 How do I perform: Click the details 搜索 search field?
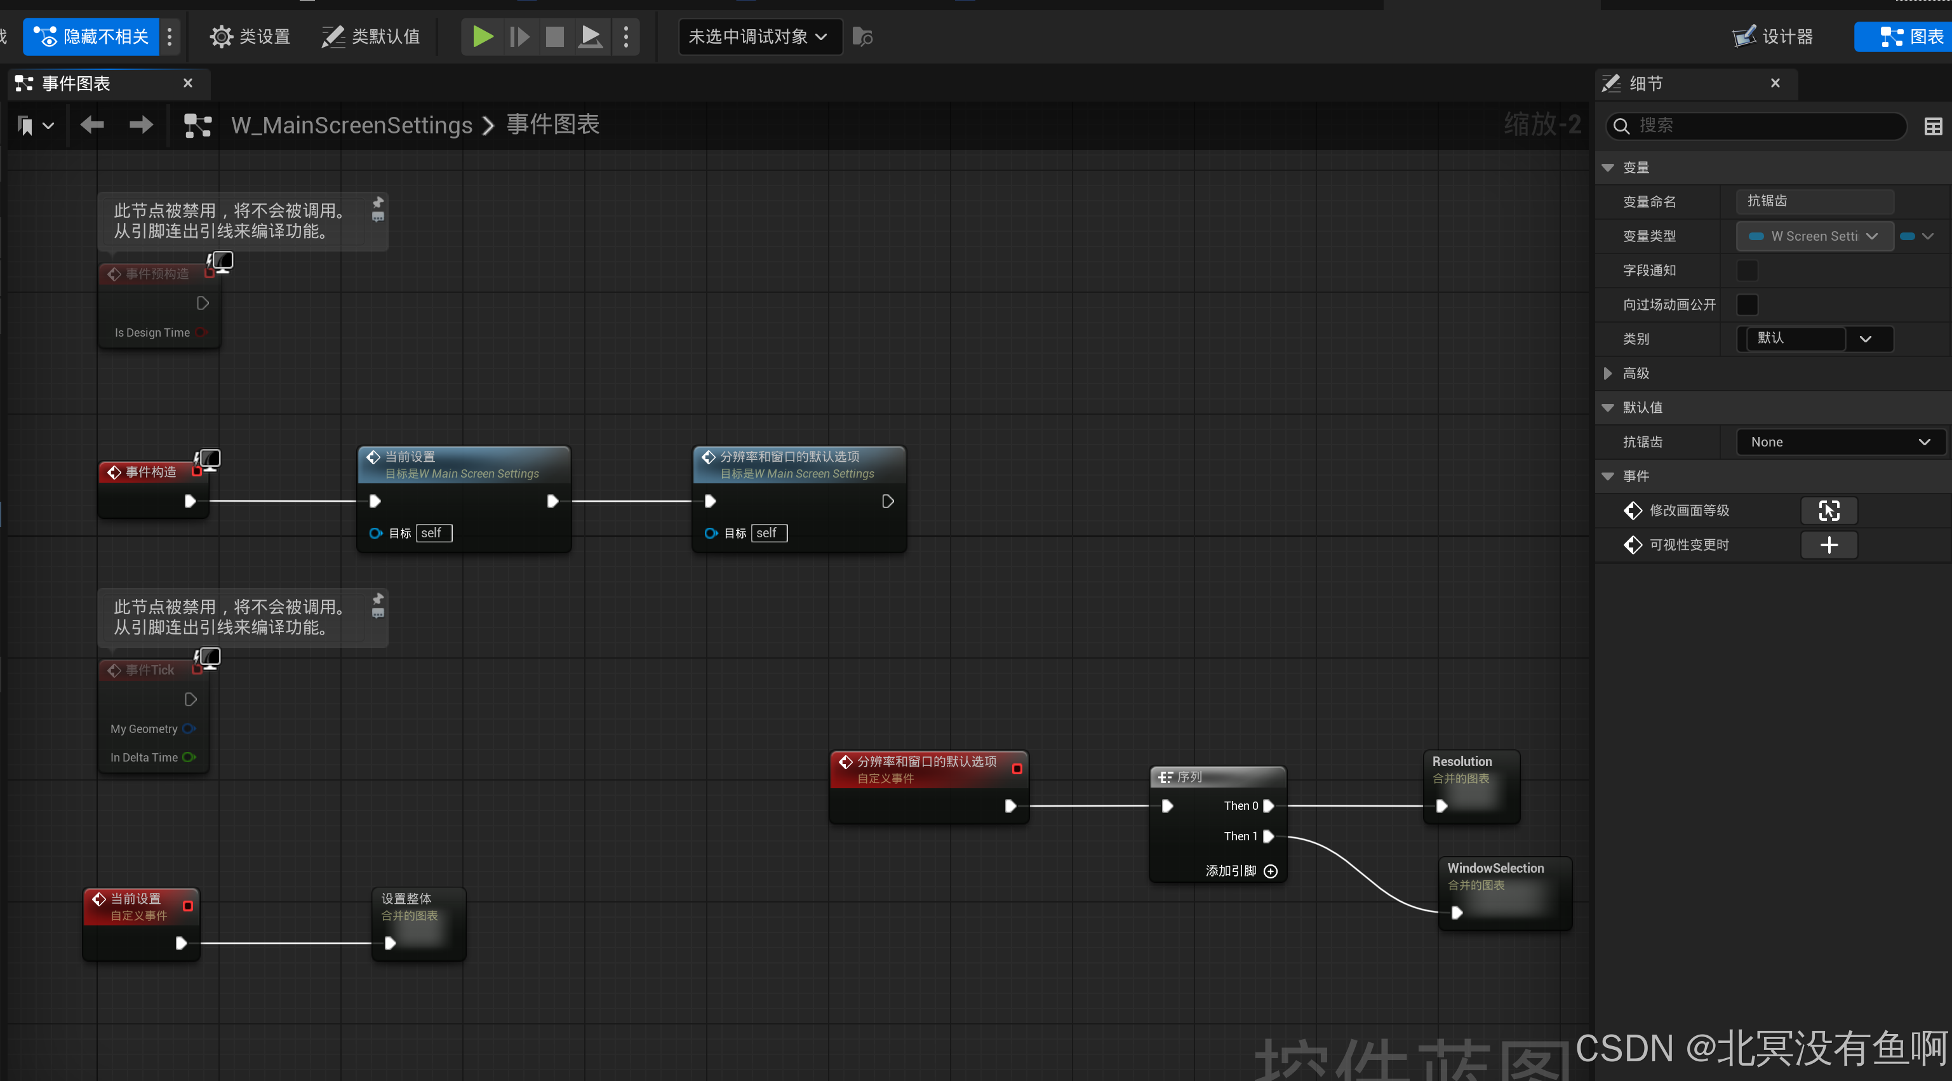(x=1758, y=126)
